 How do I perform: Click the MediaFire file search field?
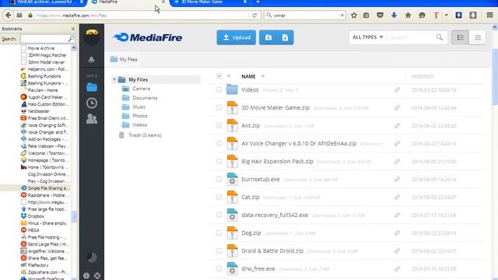[x=412, y=37]
